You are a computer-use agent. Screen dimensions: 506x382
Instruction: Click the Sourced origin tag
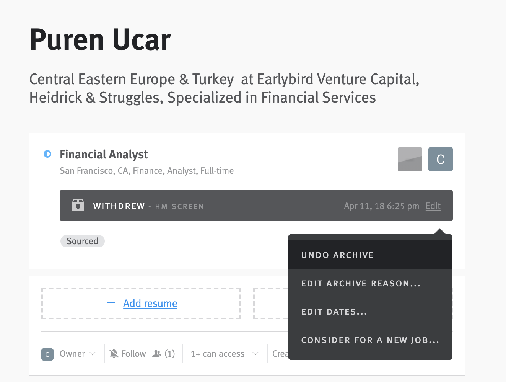[x=82, y=241]
